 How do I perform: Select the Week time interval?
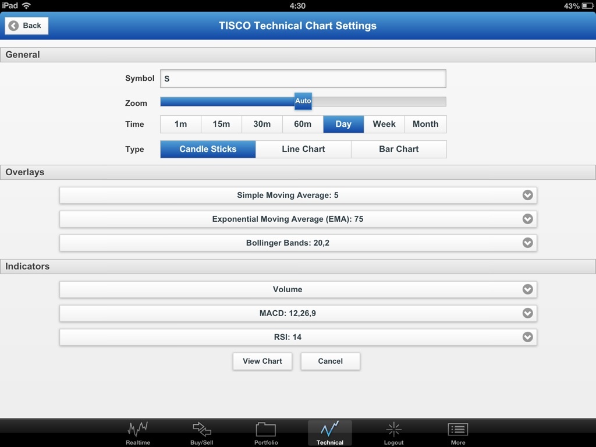384,125
